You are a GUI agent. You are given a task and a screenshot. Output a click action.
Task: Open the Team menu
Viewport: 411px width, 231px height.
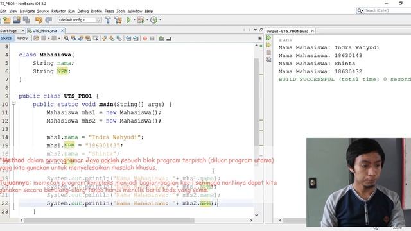coord(109,12)
